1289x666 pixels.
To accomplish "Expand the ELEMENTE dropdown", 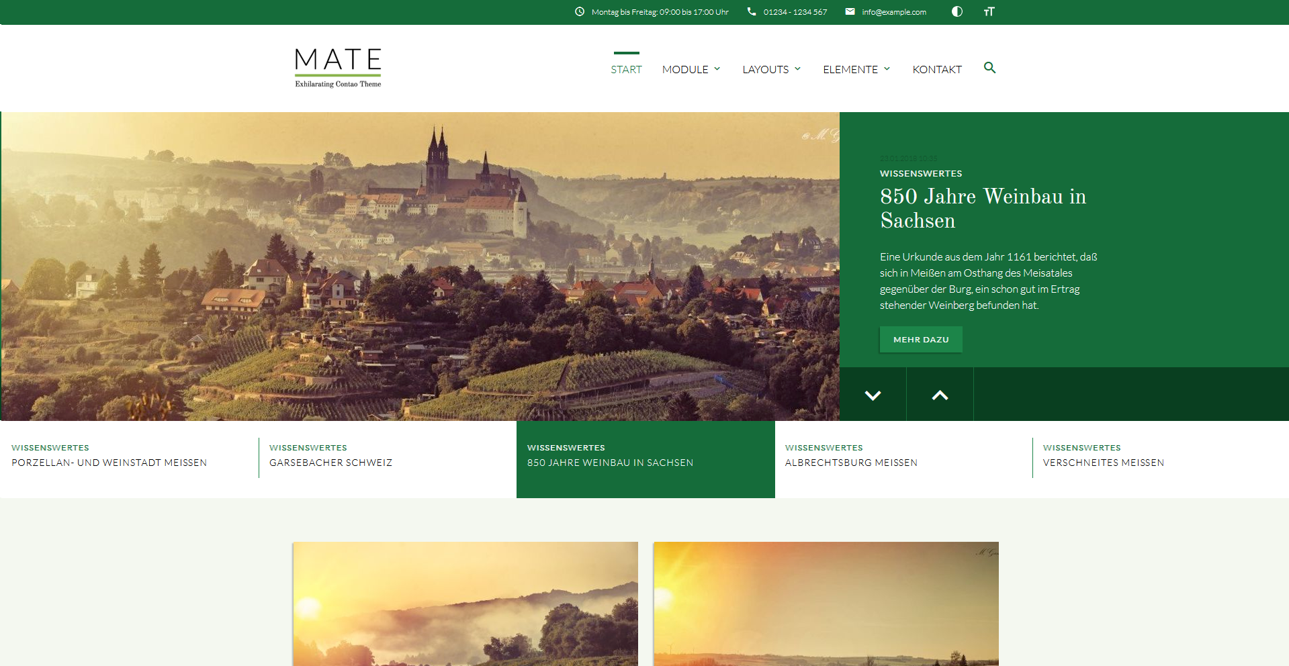I will [856, 68].
